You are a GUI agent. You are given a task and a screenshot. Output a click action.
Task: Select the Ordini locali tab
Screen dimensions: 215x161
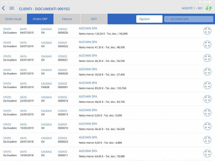pos(13,19)
